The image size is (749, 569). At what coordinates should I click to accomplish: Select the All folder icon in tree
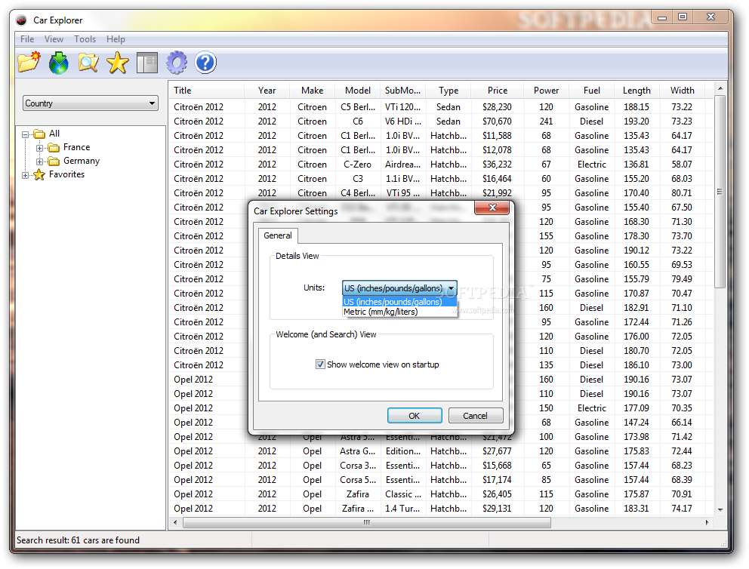tap(40, 134)
